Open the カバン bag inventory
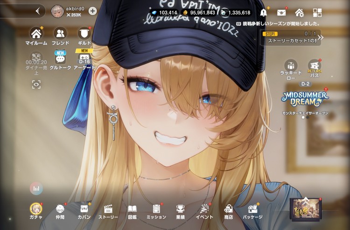The height and width of the screenshot is (230, 350). 84,212
